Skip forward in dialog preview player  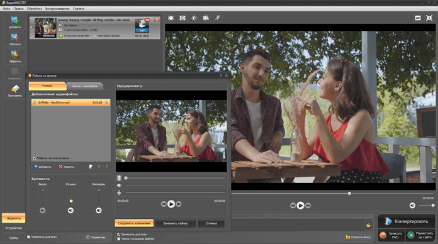point(179,204)
